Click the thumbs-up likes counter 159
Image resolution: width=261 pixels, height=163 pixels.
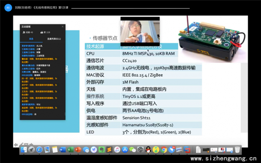45,32
